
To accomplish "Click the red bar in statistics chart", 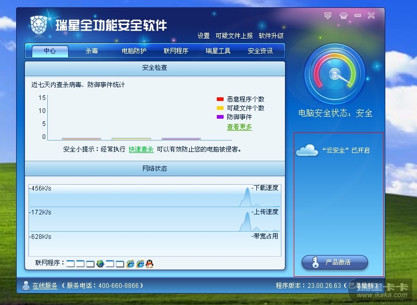I will [82, 139].
